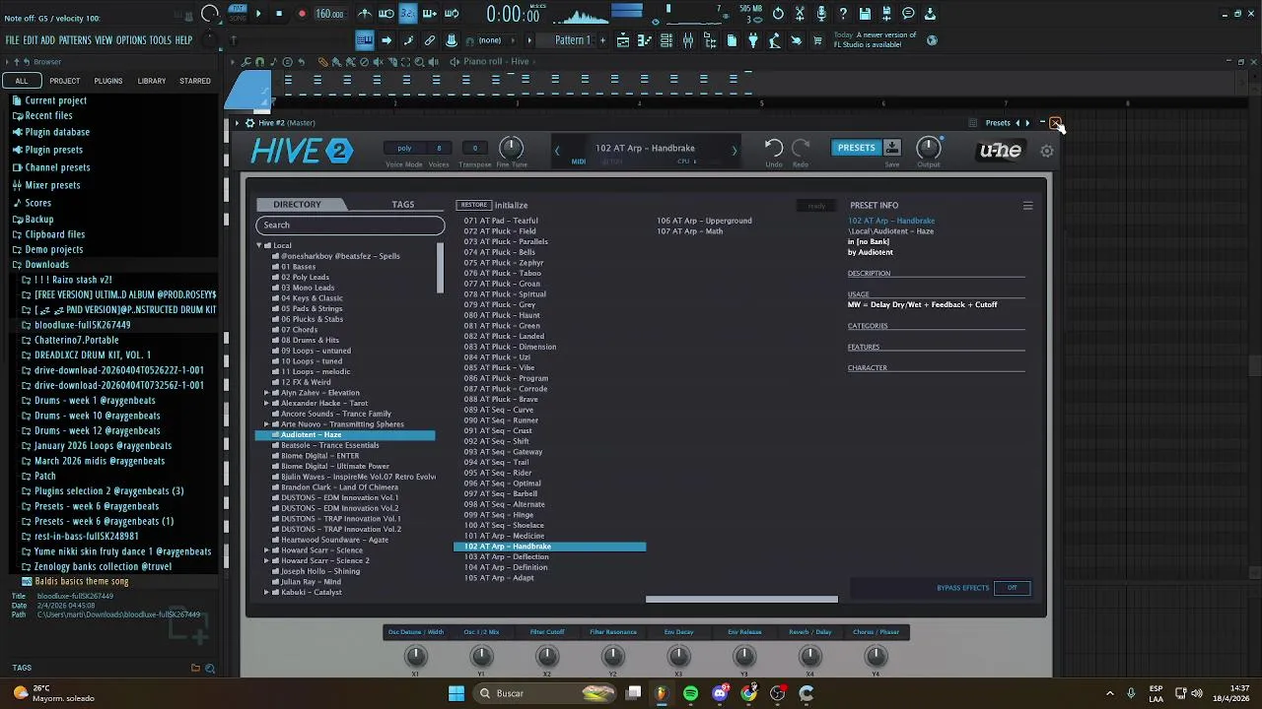Click the preset list horizontal scrollbar
1262x709 pixels.
pyautogui.click(x=741, y=599)
